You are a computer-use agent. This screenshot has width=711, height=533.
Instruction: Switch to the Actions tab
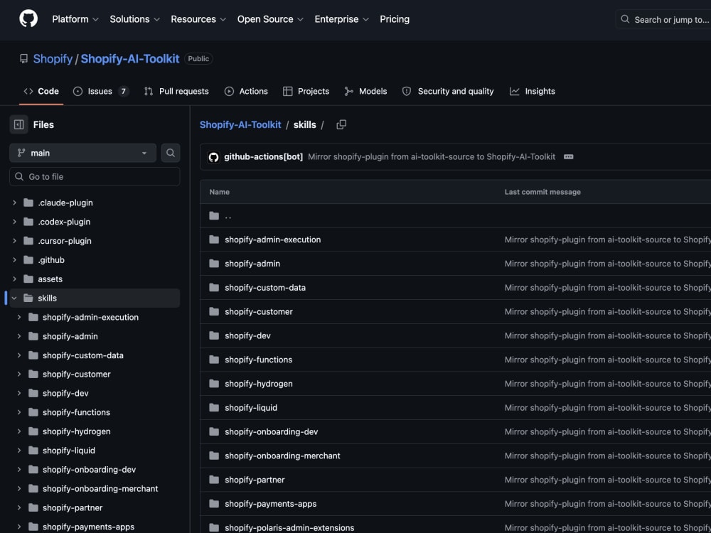tap(246, 91)
